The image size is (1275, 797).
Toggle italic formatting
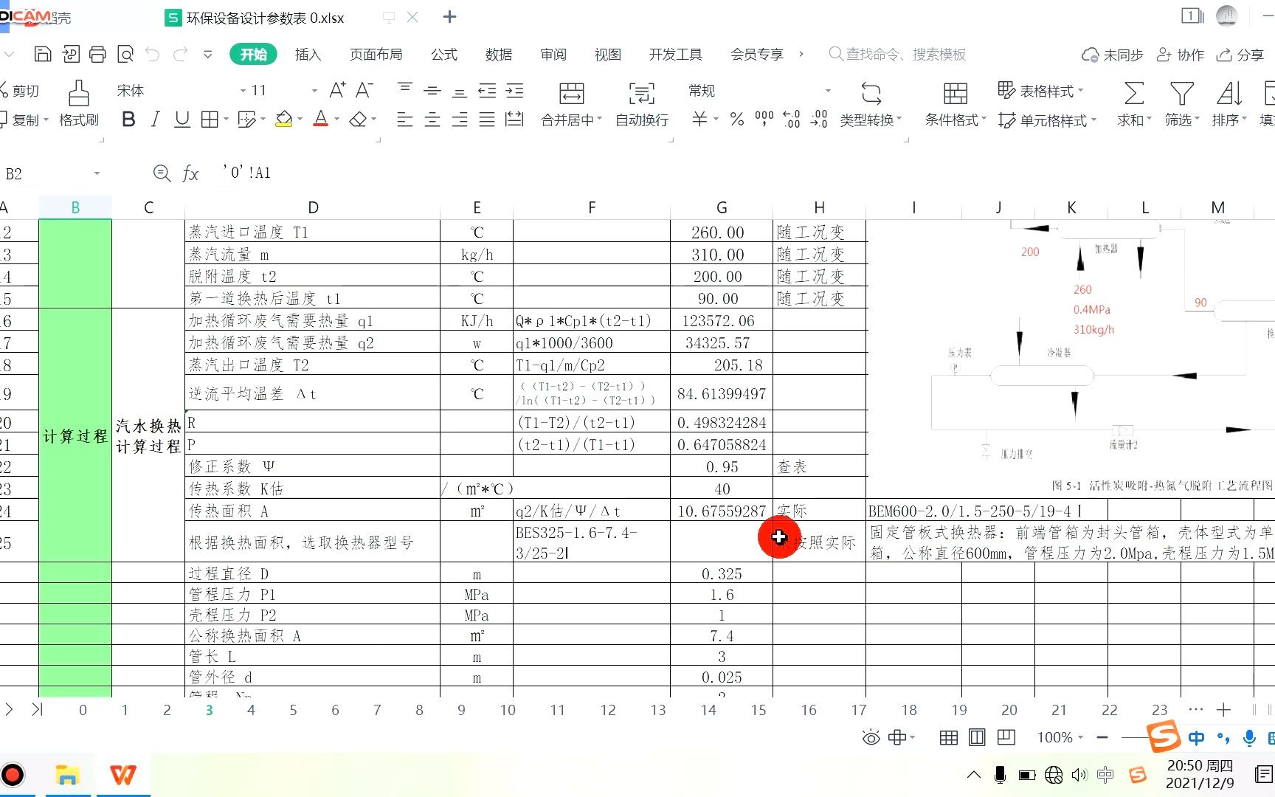pos(155,120)
